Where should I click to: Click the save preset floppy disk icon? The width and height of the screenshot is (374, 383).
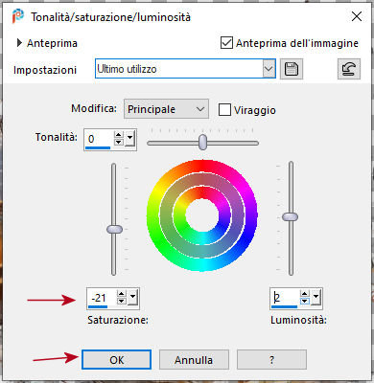click(292, 69)
